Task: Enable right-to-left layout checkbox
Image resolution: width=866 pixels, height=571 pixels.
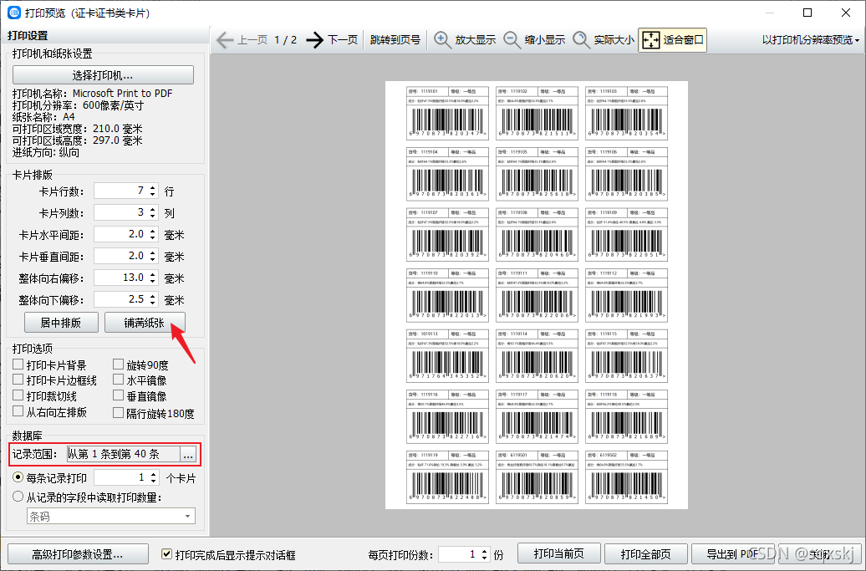Action: [18, 412]
